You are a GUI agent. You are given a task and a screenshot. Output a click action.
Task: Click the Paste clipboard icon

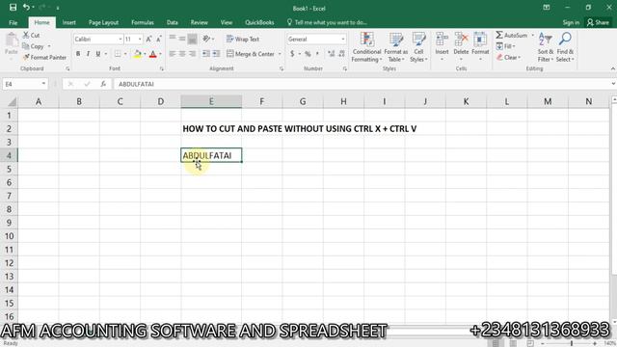[x=12, y=40]
